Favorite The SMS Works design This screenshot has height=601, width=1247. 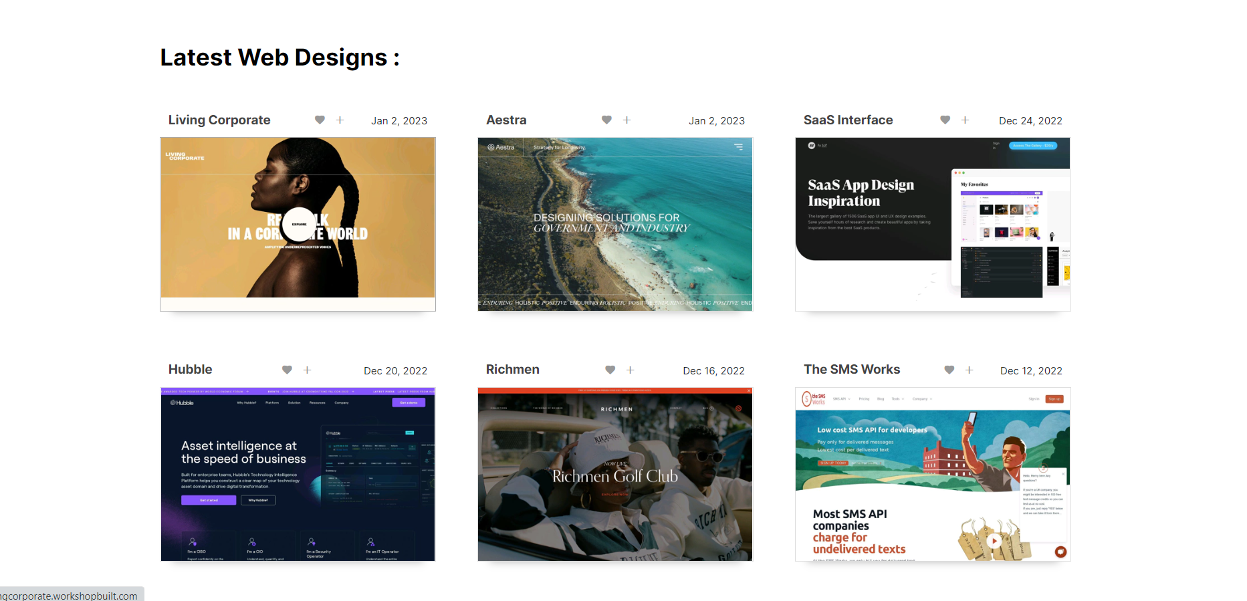point(949,370)
